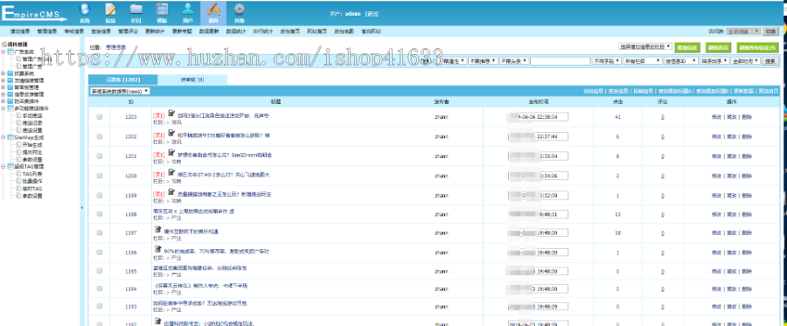
Task: Open the Other gear icon in the top navigation
Action: click(240, 10)
